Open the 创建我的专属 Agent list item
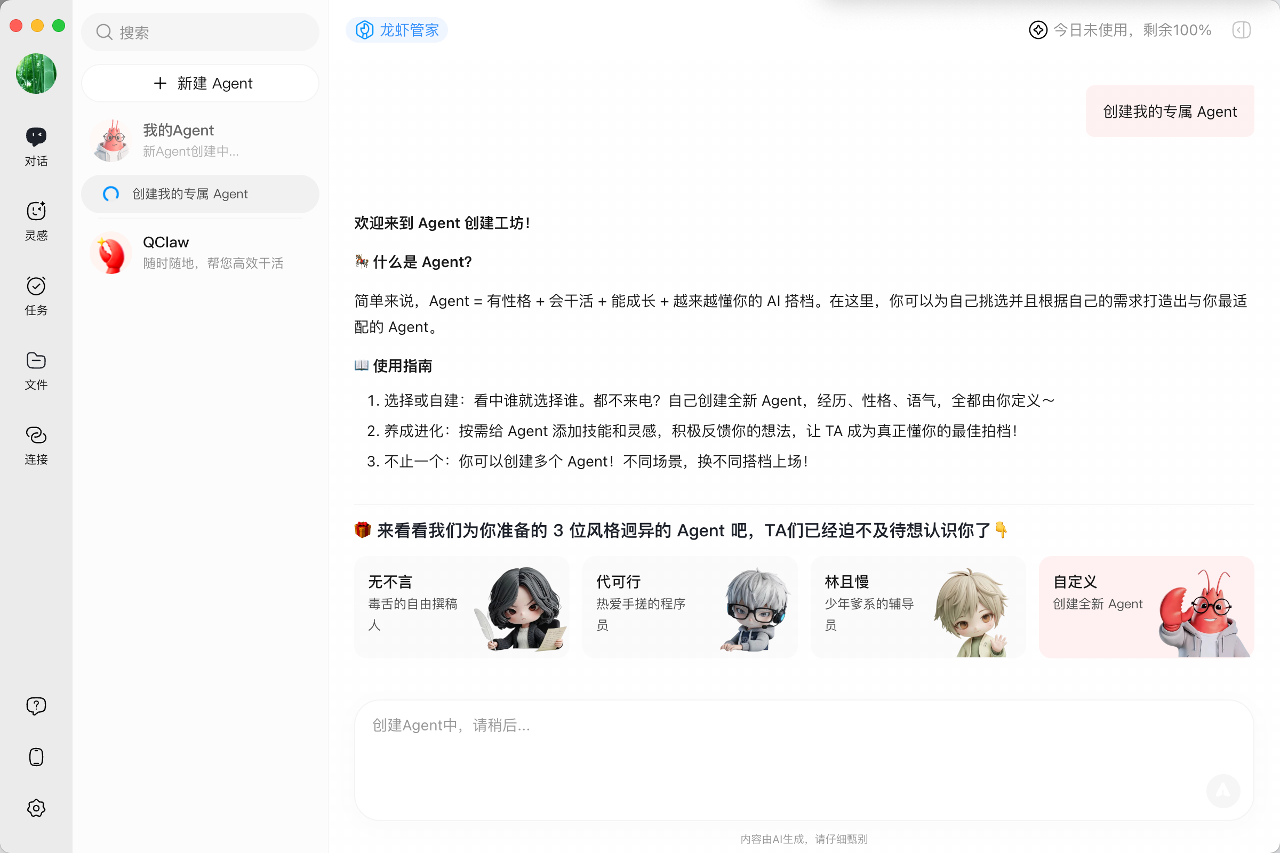The image size is (1280, 853). click(201, 194)
